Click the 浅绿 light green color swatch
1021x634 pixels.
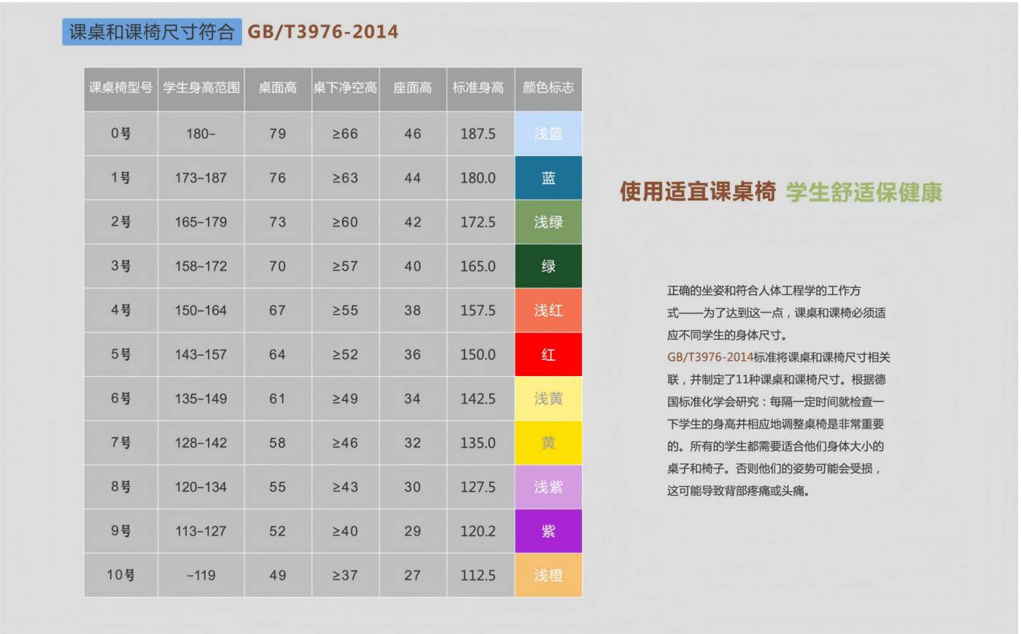pyautogui.click(x=548, y=222)
